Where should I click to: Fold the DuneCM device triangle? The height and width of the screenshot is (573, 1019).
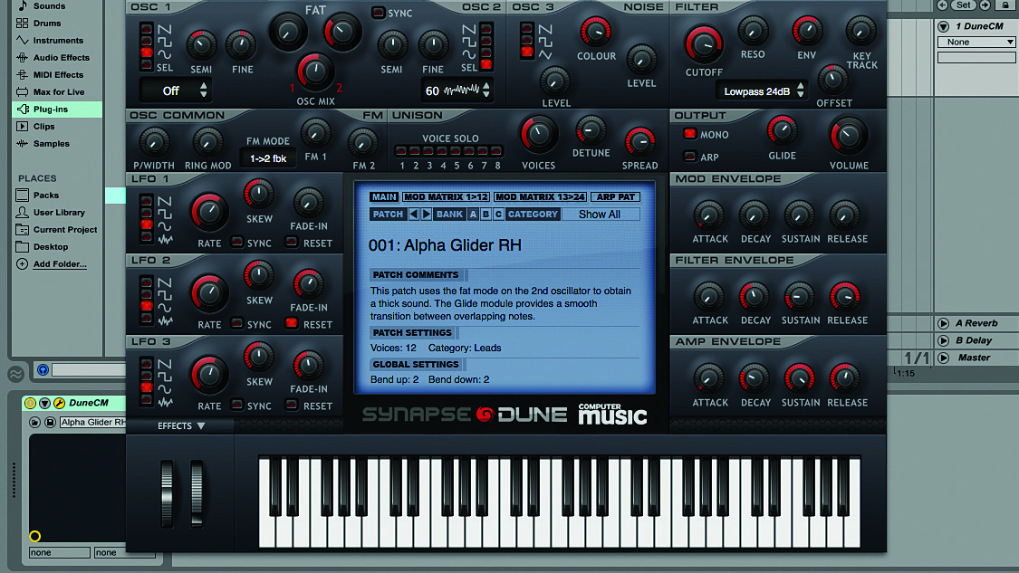[x=45, y=403]
